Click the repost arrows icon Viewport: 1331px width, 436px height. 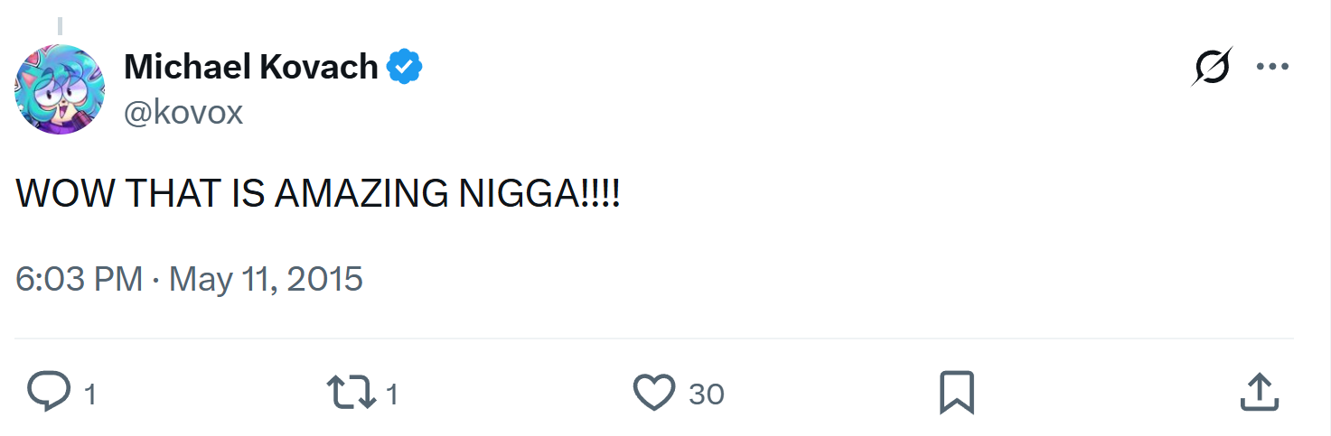pyautogui.click(x=351, y=394)
